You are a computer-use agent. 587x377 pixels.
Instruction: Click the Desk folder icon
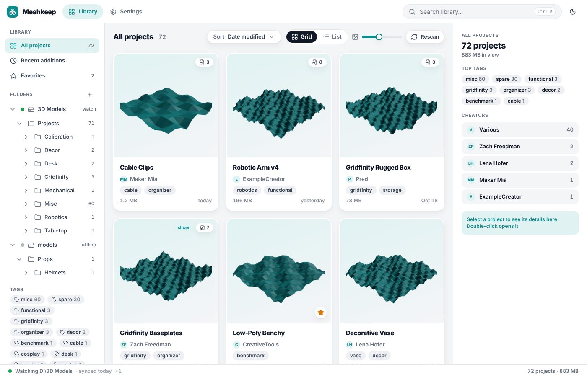tap(38, 164)
